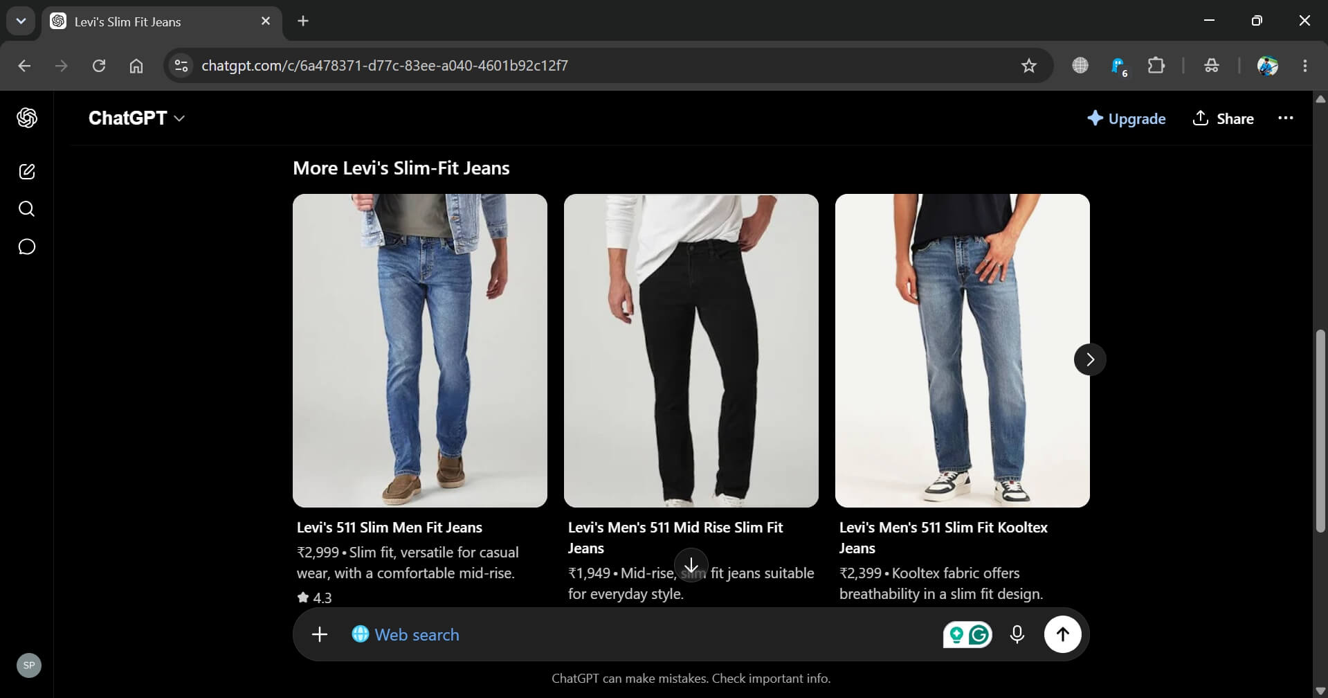Open the tab search dropdown arrow
Image resolution: width=1328 pixels, height=698 pixels.
(x=21, y=21)
